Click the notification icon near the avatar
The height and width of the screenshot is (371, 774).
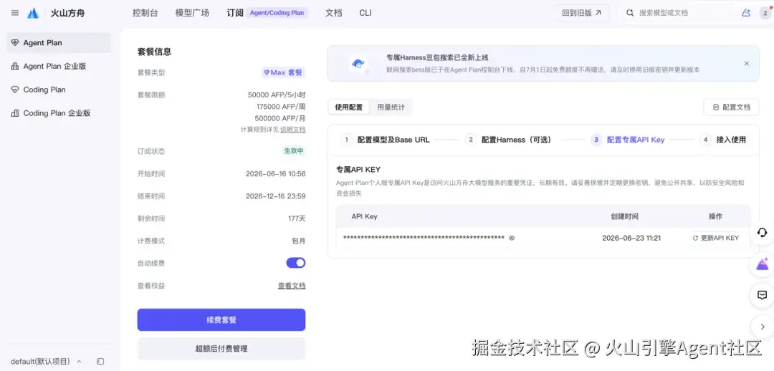coord(746,13)
